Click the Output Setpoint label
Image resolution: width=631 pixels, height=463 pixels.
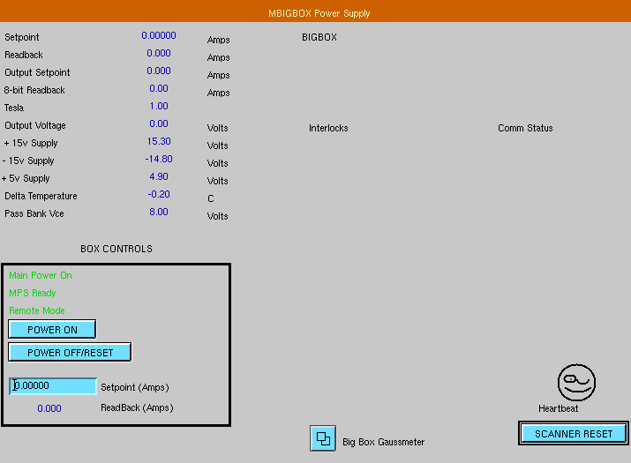tap(37, 73)
